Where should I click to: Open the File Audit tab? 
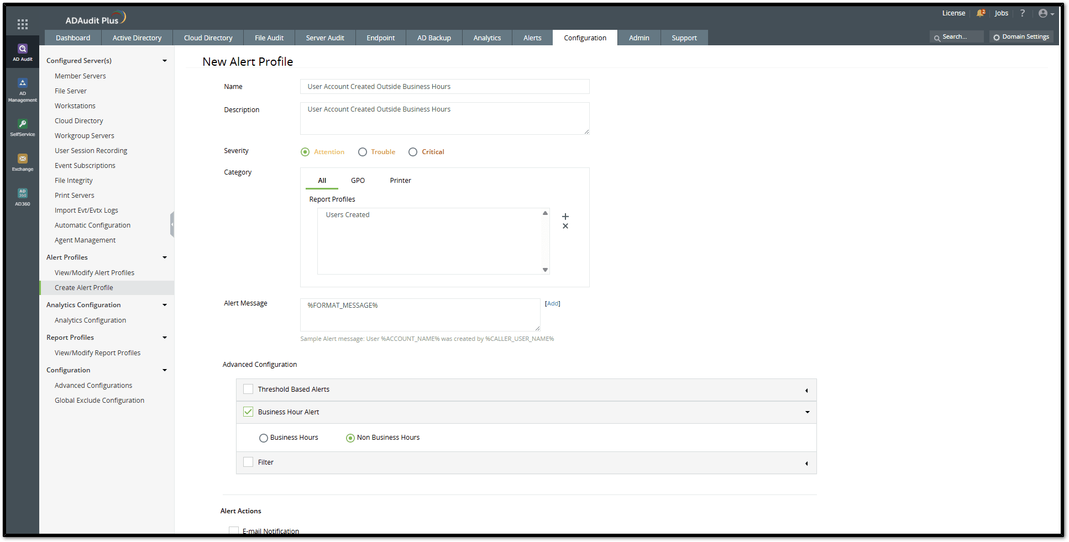269,38
